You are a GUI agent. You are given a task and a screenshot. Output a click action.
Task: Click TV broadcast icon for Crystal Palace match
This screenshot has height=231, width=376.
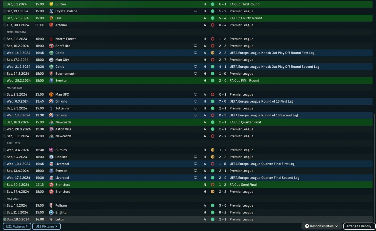(x=196, y=11)
